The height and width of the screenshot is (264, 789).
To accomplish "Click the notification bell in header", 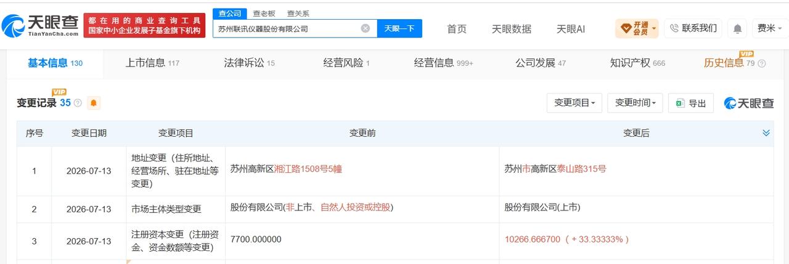I will click(737, 28).
